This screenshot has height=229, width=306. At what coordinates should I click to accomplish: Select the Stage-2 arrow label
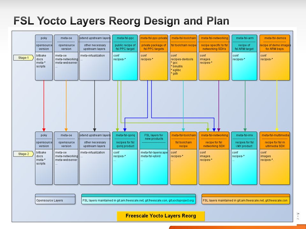23,154
